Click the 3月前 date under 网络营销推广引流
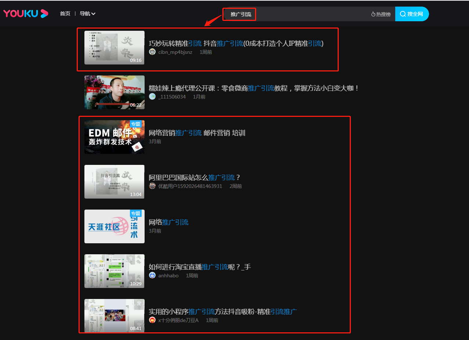469x340 pixels. [x=155, y=141]
